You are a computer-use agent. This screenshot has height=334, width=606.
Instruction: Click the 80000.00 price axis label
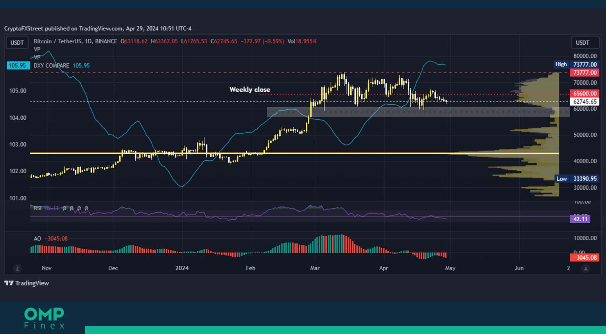(585, 56)
